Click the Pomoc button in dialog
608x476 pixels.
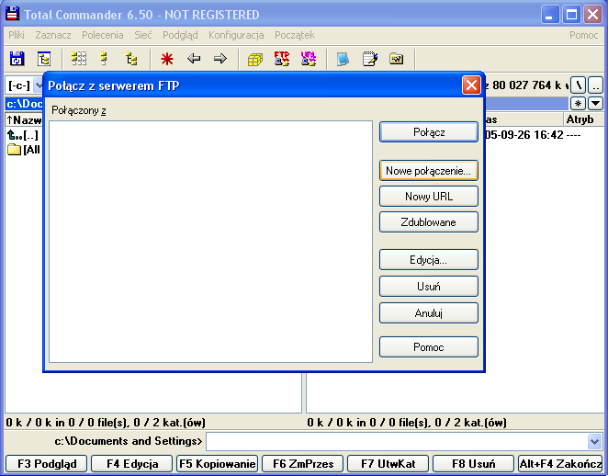tap(429, 346)
